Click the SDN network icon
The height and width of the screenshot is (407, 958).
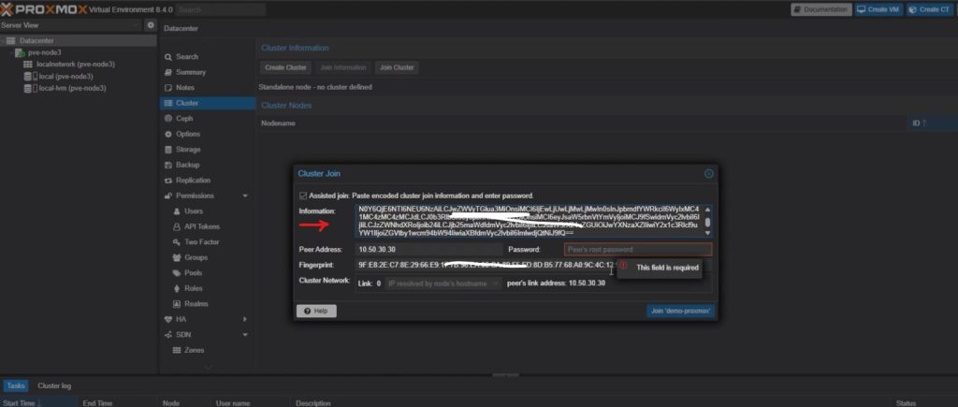coord(168,335)
